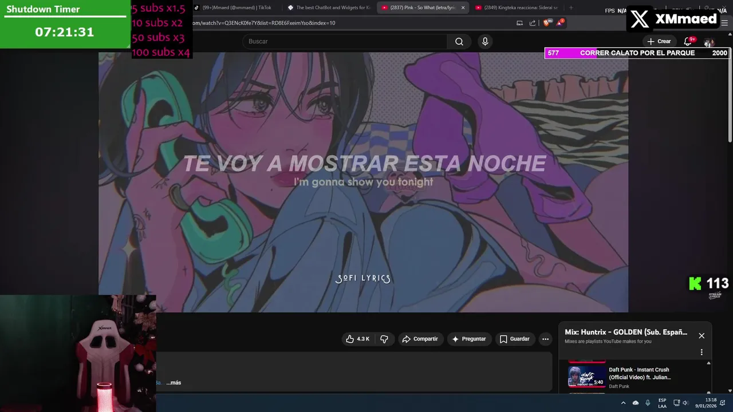Dislike the video
This screenshot has width=733, height=412.
(384, 339)
